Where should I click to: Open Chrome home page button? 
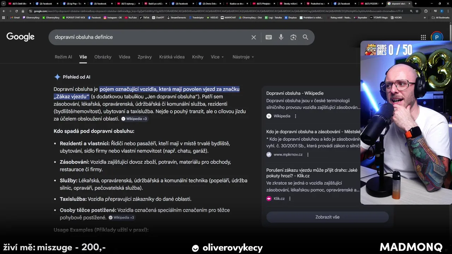[23, 11]
